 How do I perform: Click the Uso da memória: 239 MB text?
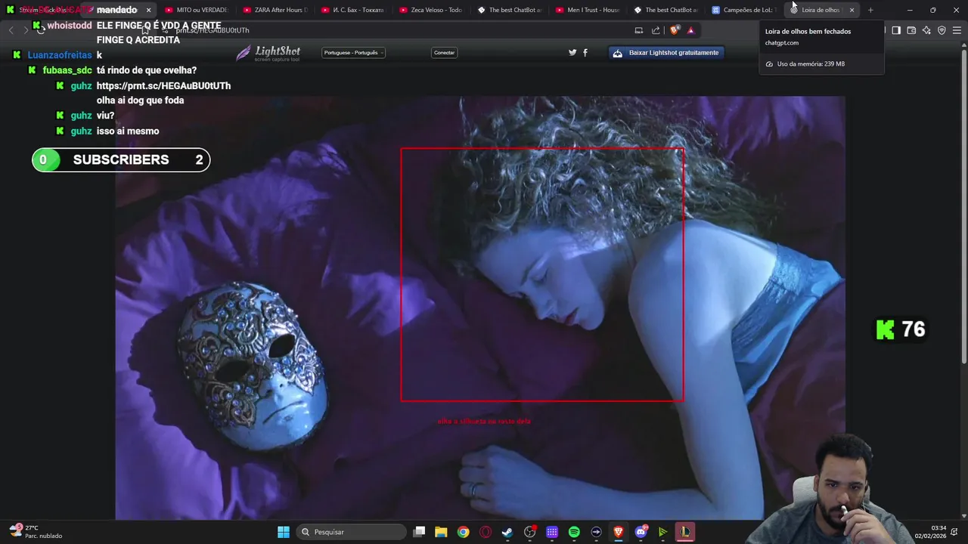pyautogui.click(x=811, y=64)
